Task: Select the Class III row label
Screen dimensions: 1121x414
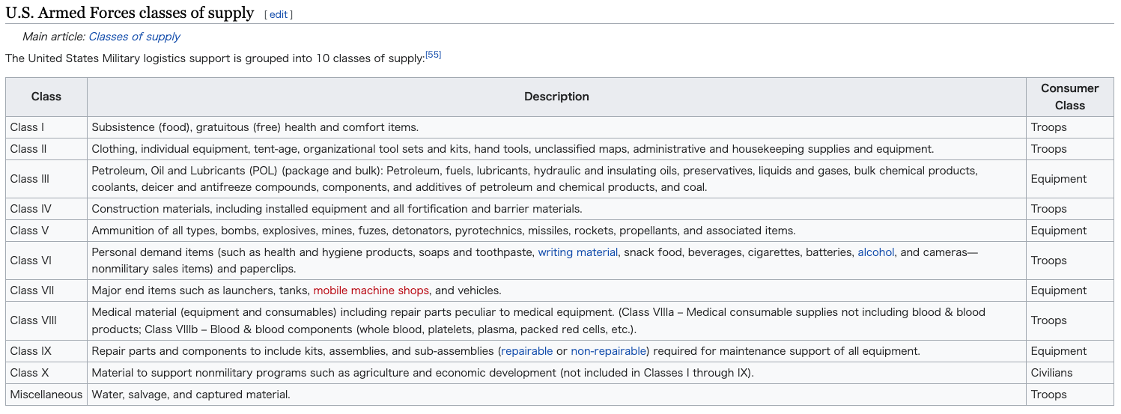Action: pyautogui.click(x=30, y=179)
